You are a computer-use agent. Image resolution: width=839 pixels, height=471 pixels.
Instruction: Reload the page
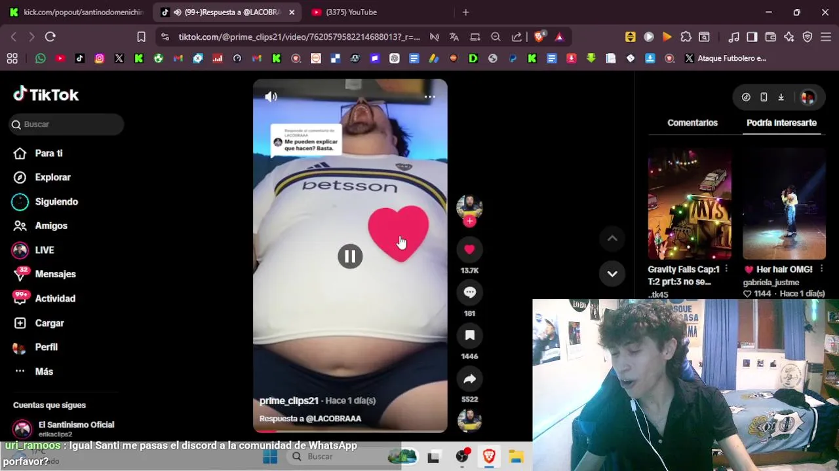coord(50,37)
